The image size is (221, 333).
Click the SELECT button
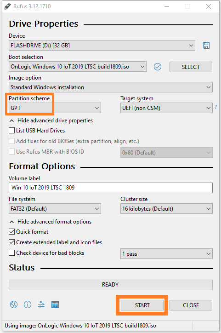point(191,67)
